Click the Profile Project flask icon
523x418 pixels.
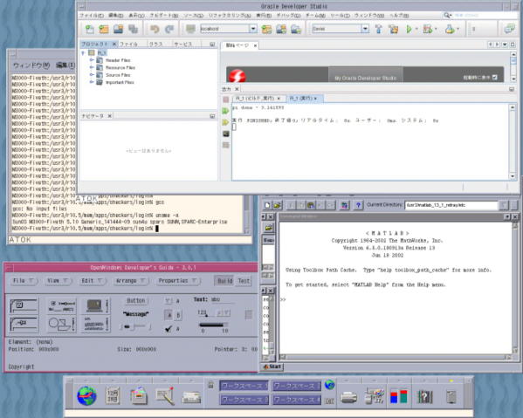click(x=450, y=29)
